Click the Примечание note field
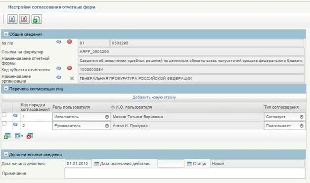 point(185,174)
